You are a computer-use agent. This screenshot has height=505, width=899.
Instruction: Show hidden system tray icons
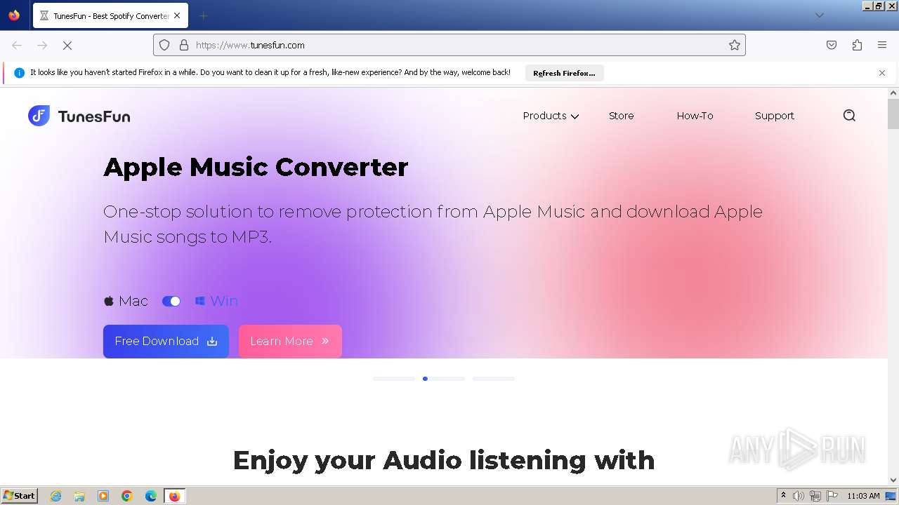783,496
